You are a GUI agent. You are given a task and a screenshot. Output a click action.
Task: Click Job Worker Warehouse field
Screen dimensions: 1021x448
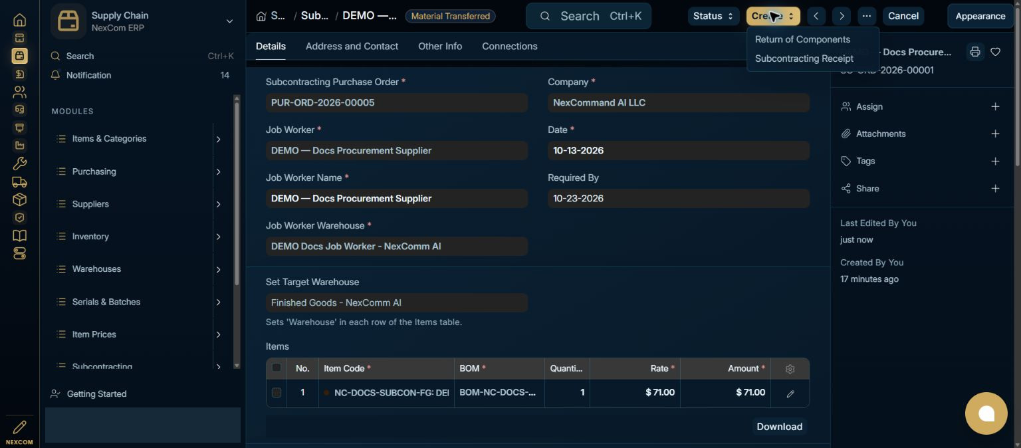[396, 246]
